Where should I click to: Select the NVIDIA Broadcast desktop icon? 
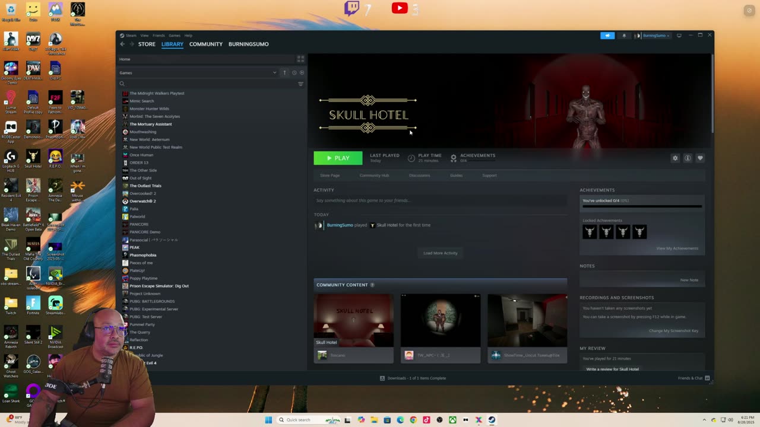pos(55,337)
